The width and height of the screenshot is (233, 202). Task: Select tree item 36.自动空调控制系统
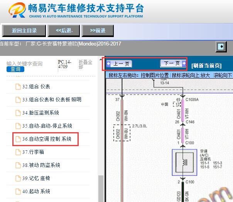coord(47,139)
